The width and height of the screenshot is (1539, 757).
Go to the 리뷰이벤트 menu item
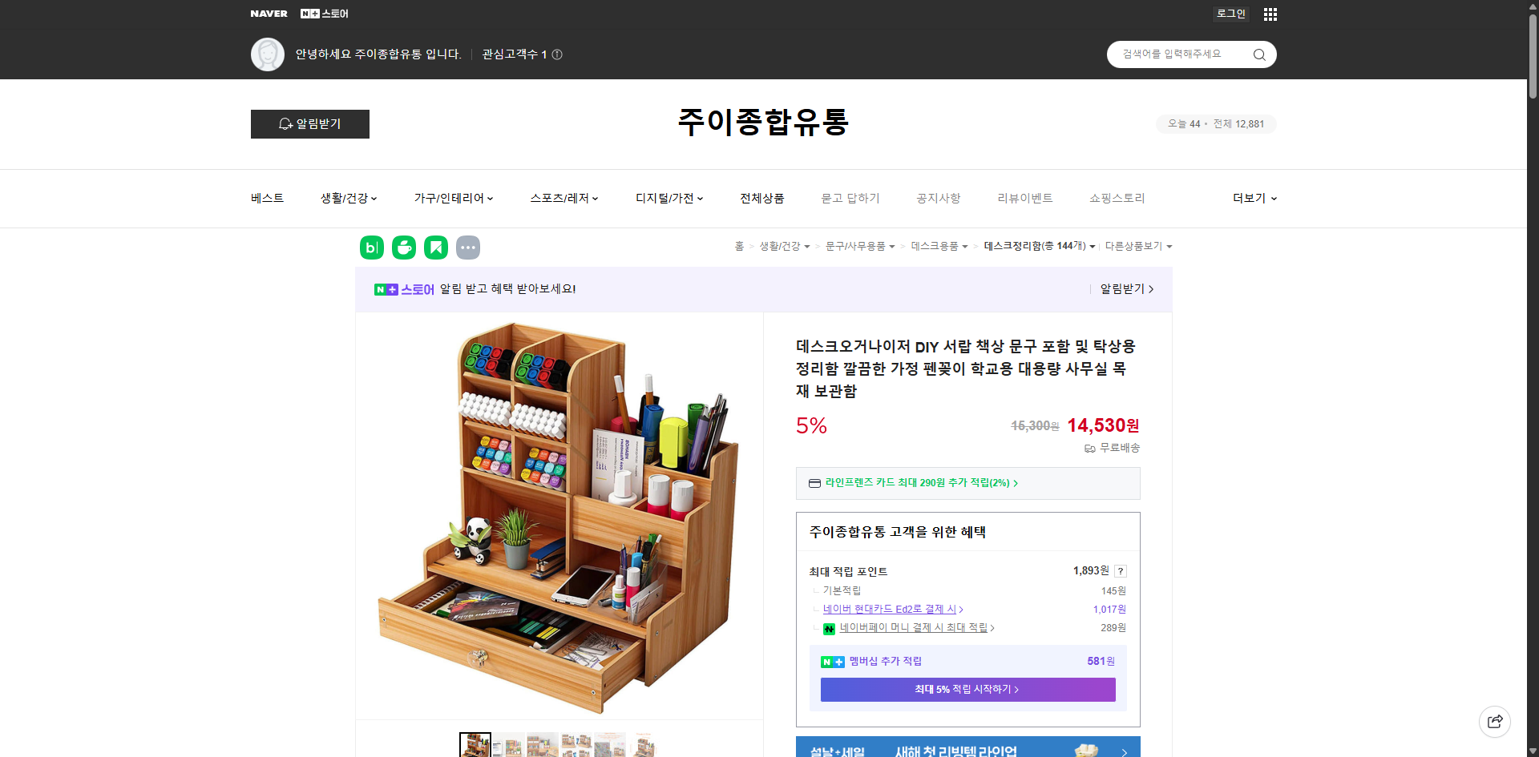pos(1025,198)
